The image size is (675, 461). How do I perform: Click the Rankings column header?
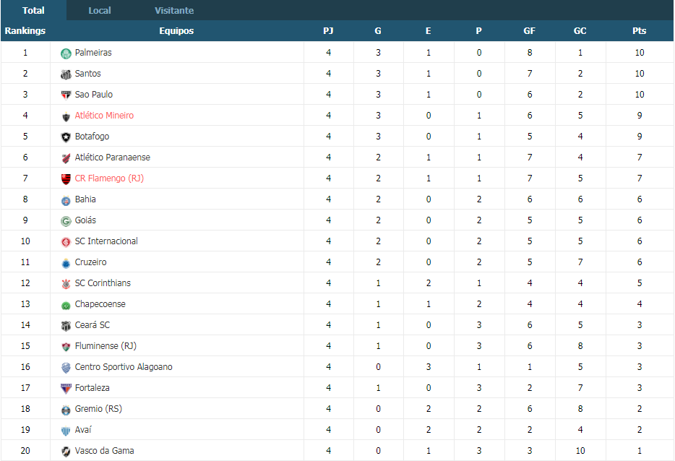(x=25, y=30)
